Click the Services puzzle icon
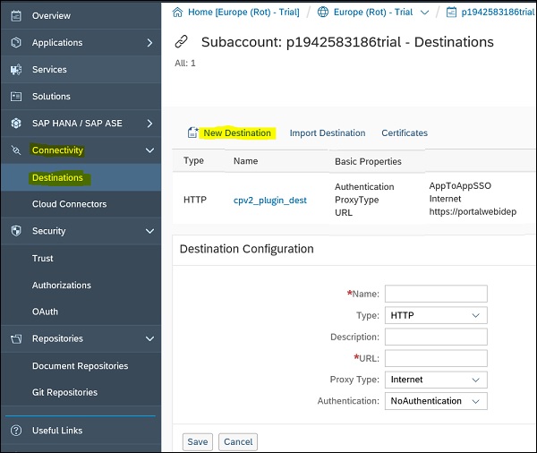The height and width of the screenshot is (453, 537). coord(15,70)
